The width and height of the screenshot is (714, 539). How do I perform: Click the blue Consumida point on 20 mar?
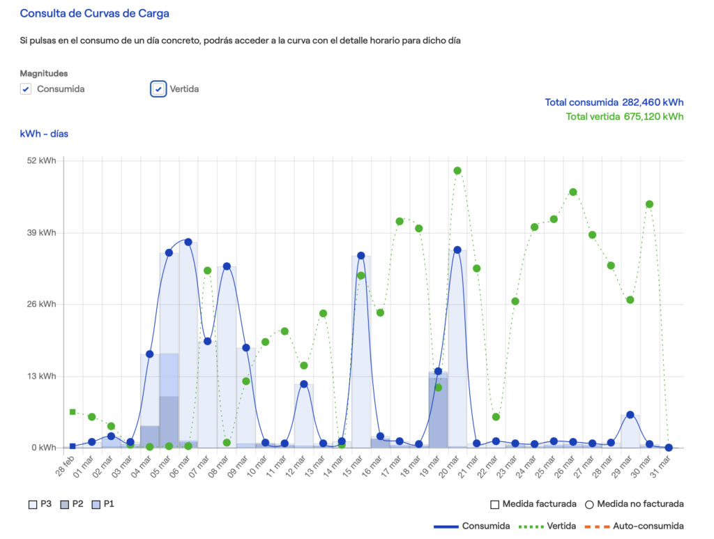coord(457,250)
